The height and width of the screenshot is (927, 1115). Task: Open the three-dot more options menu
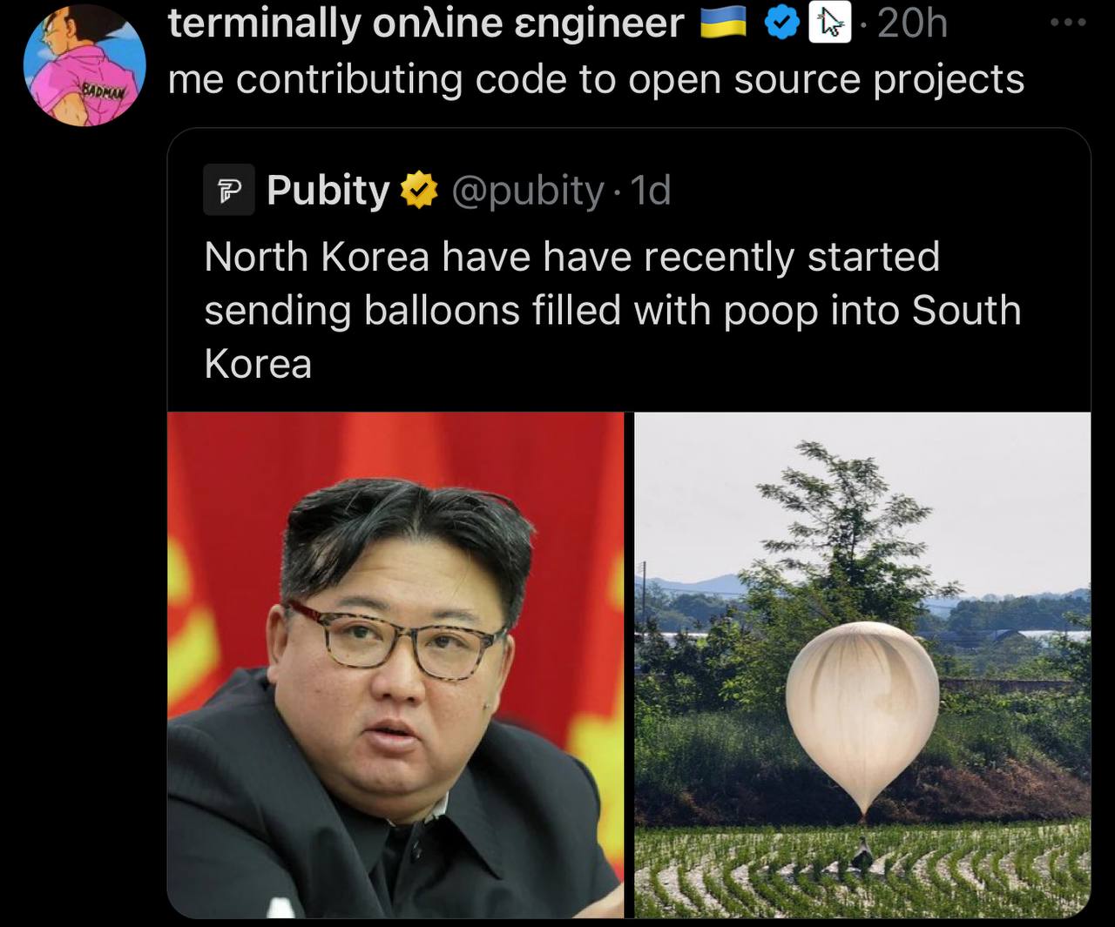[1068, 23]
